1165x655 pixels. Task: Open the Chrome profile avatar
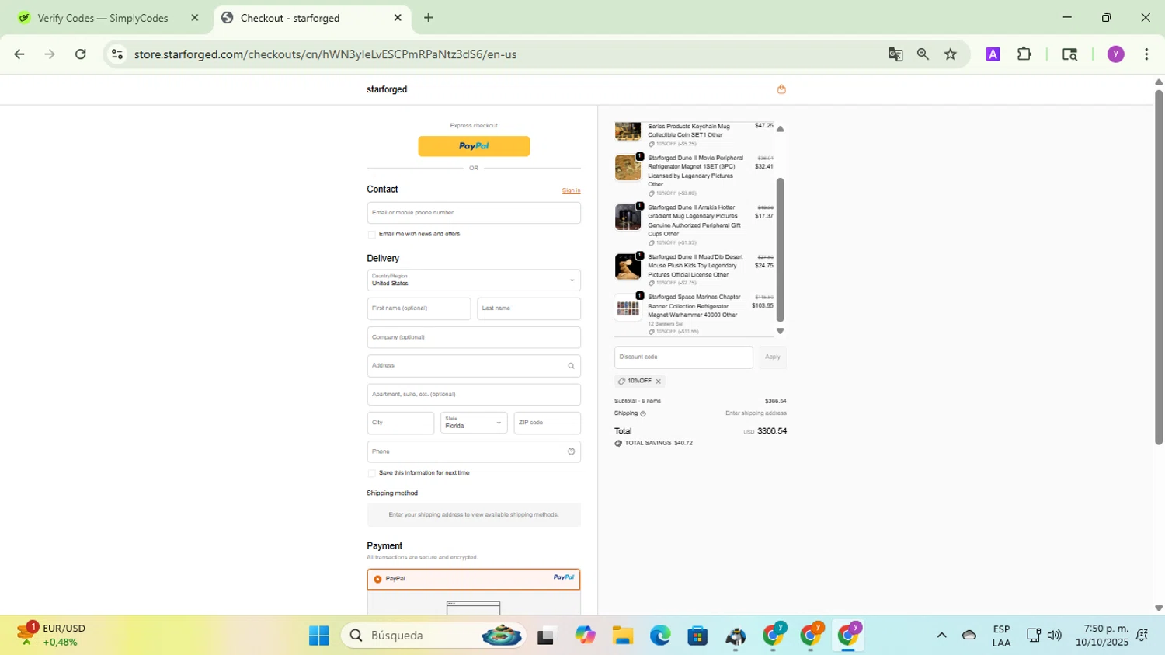click(x=1116, y=54)
